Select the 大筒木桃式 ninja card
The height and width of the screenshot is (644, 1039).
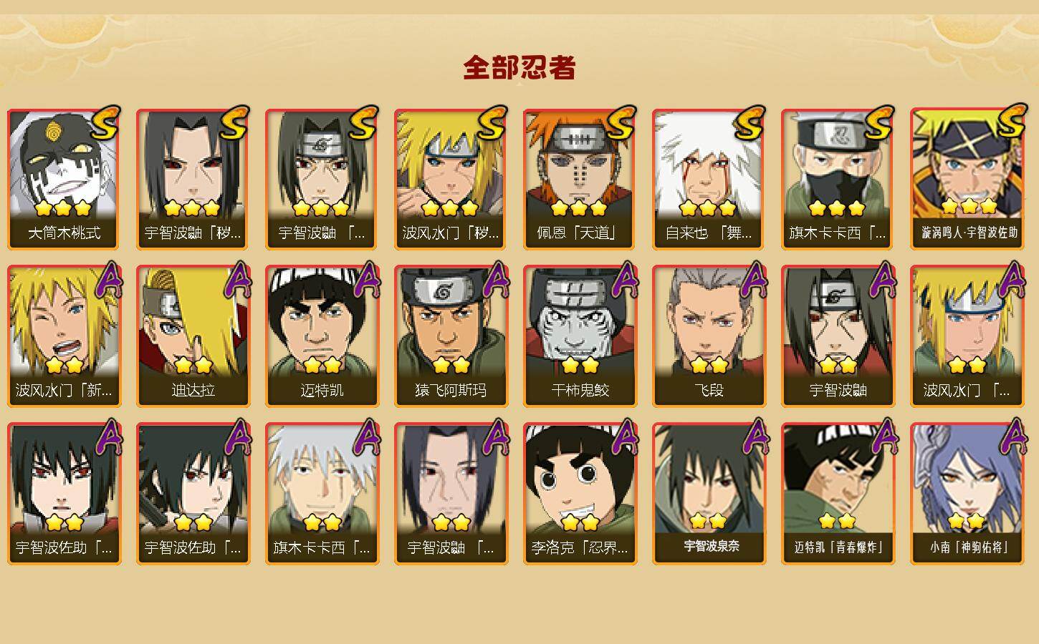tap(64, 179)
